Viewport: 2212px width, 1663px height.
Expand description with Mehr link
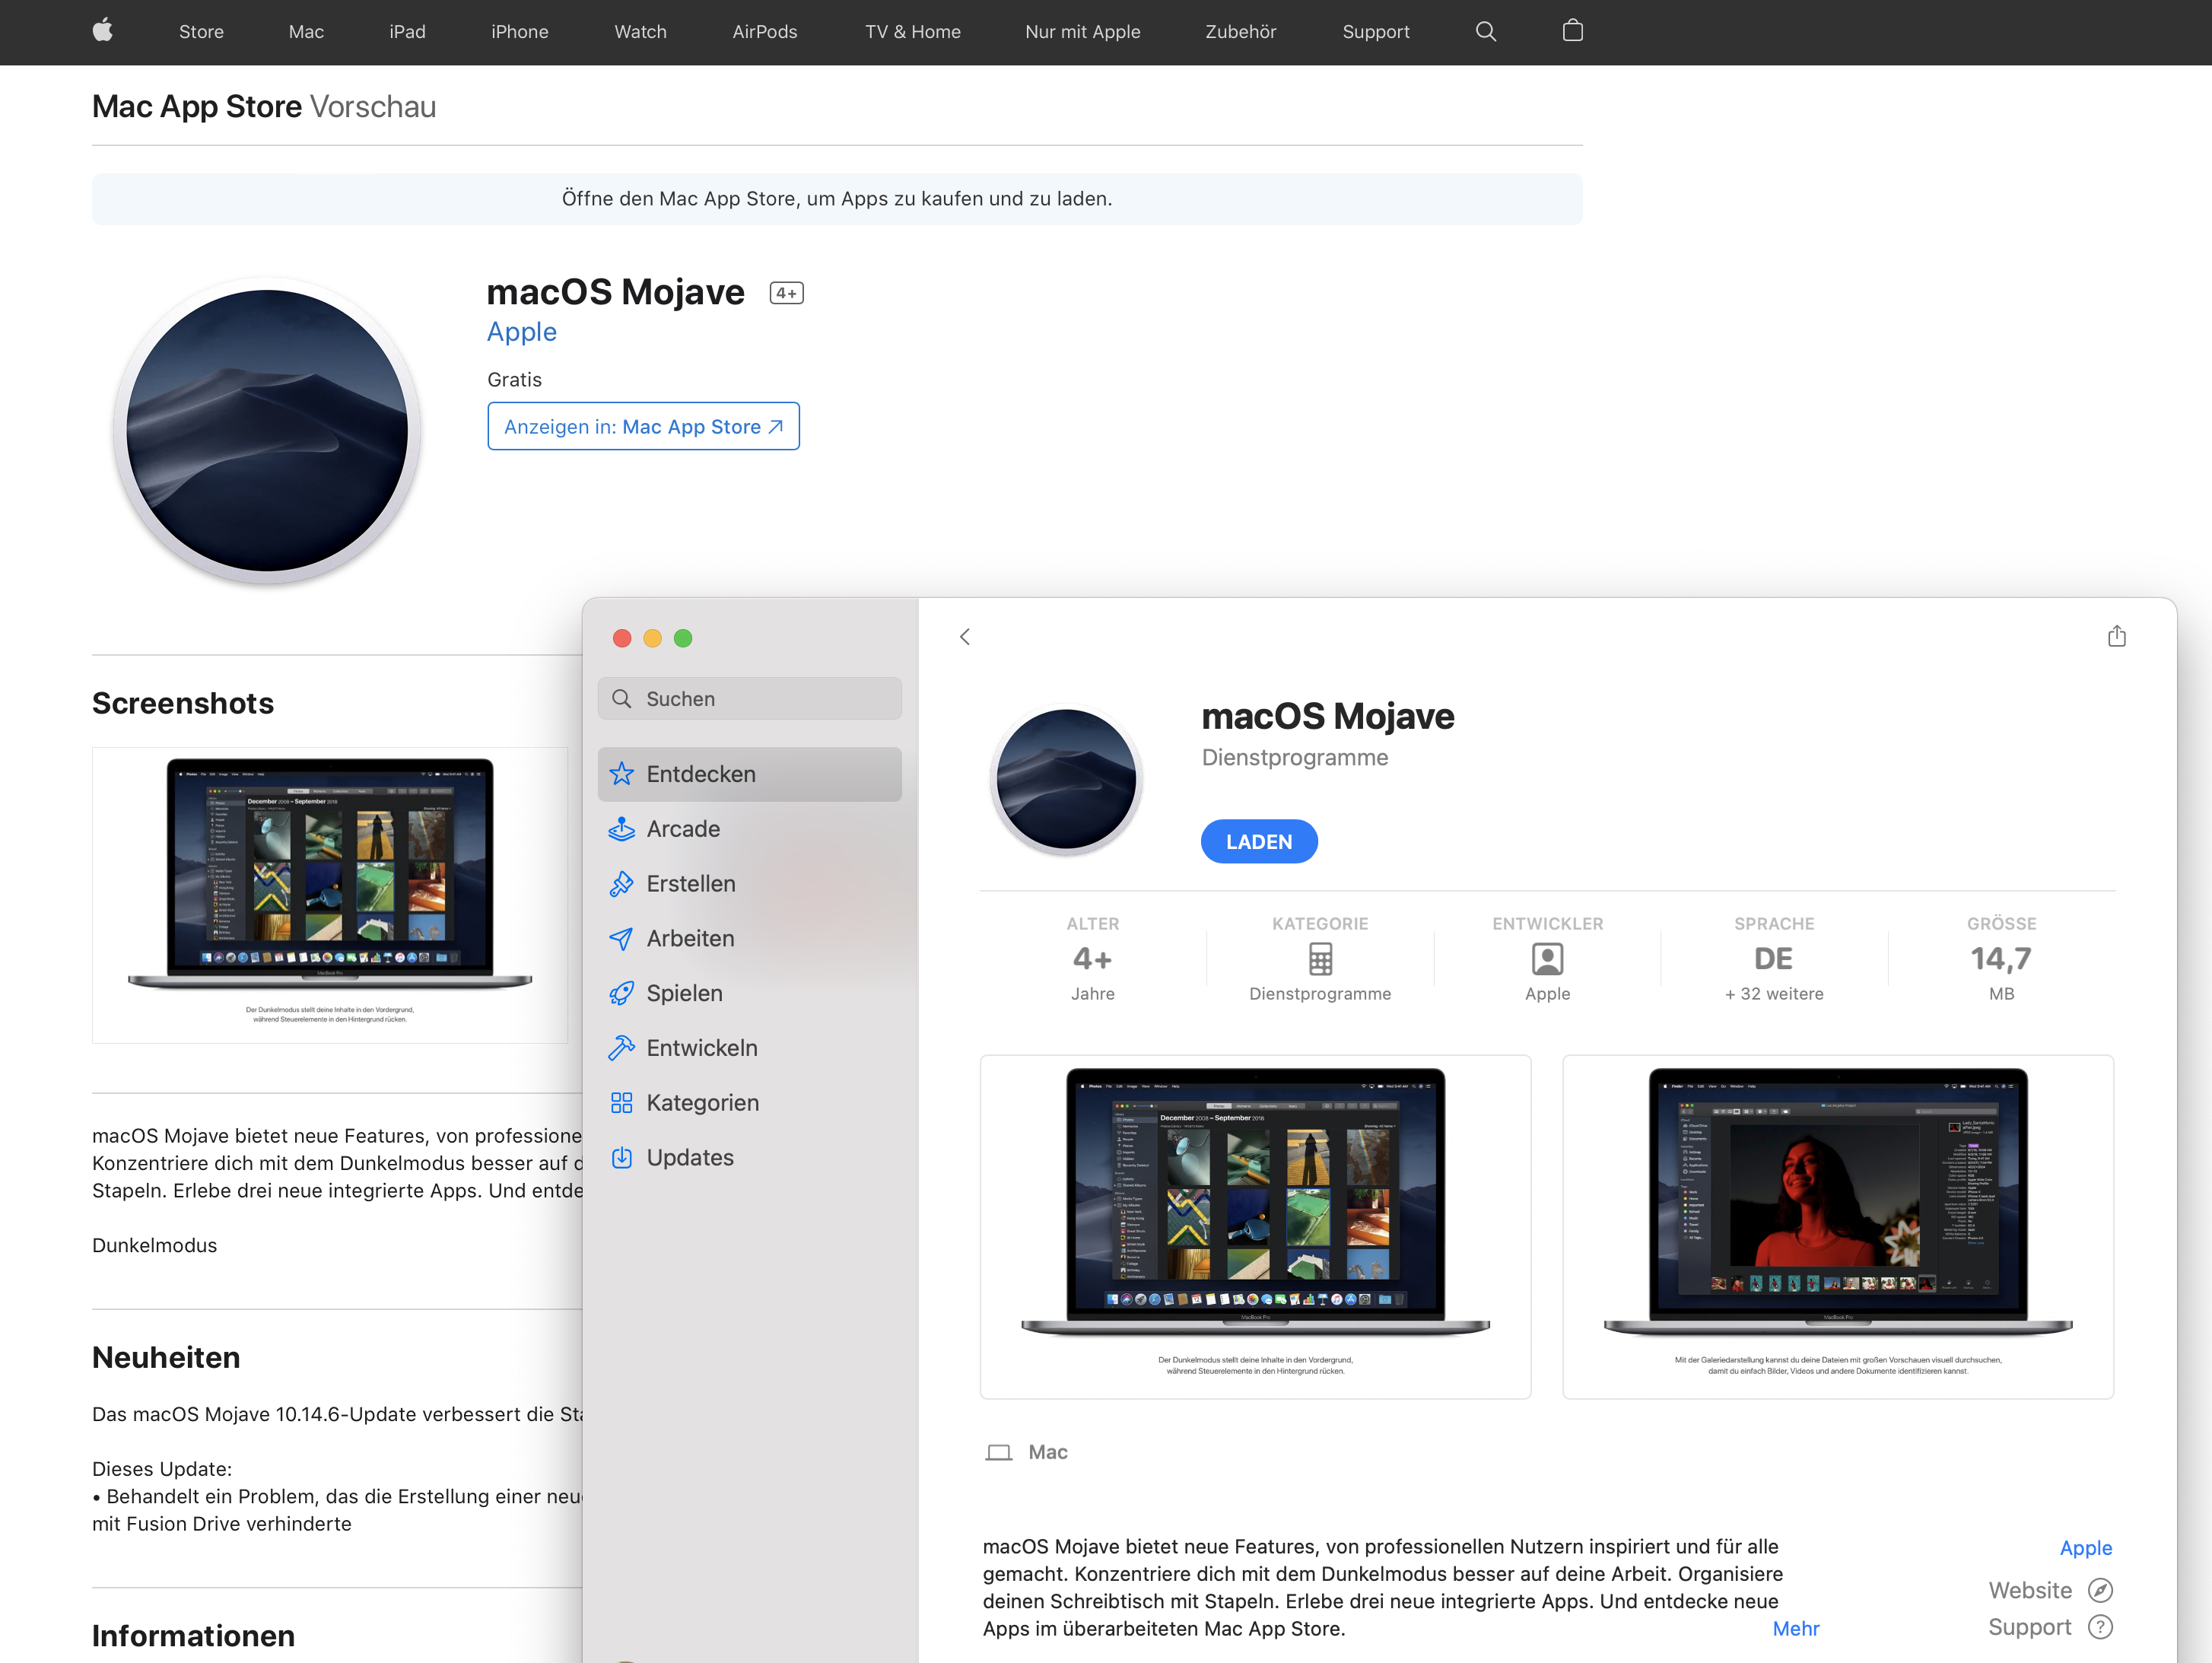[x=1795, y=1628]
